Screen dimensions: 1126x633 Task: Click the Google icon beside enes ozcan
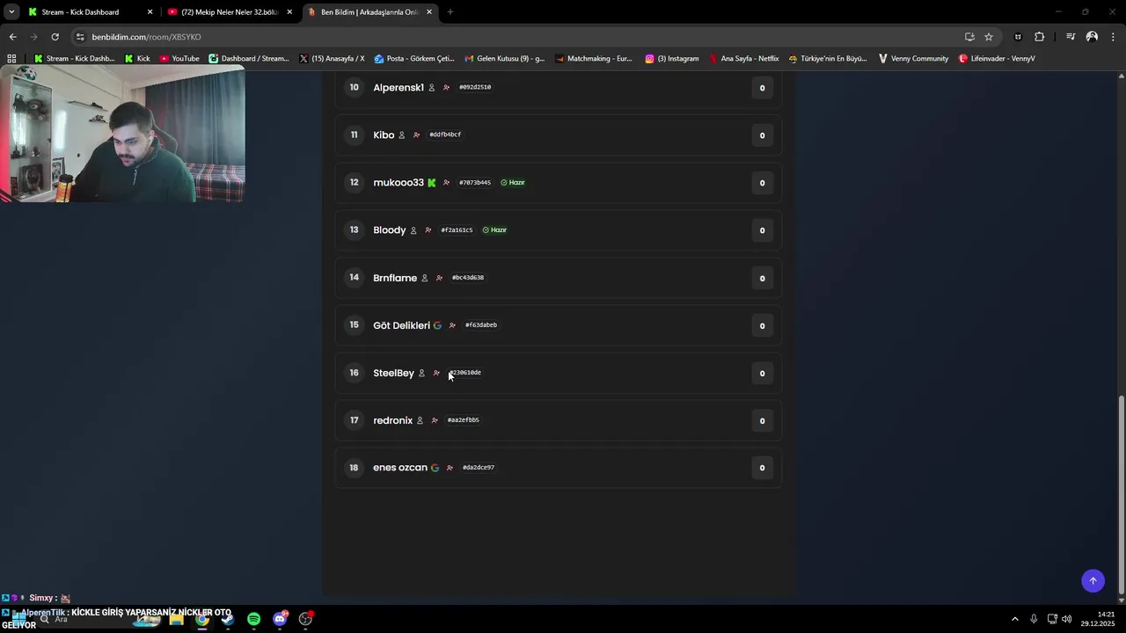coord(435,468)
